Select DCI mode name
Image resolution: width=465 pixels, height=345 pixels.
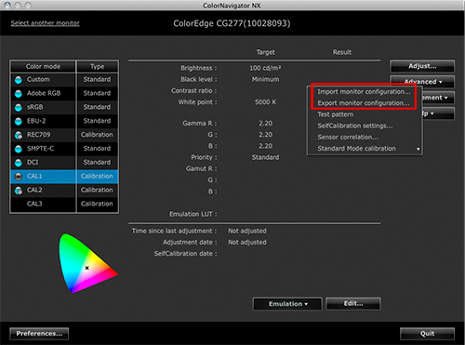33,162
